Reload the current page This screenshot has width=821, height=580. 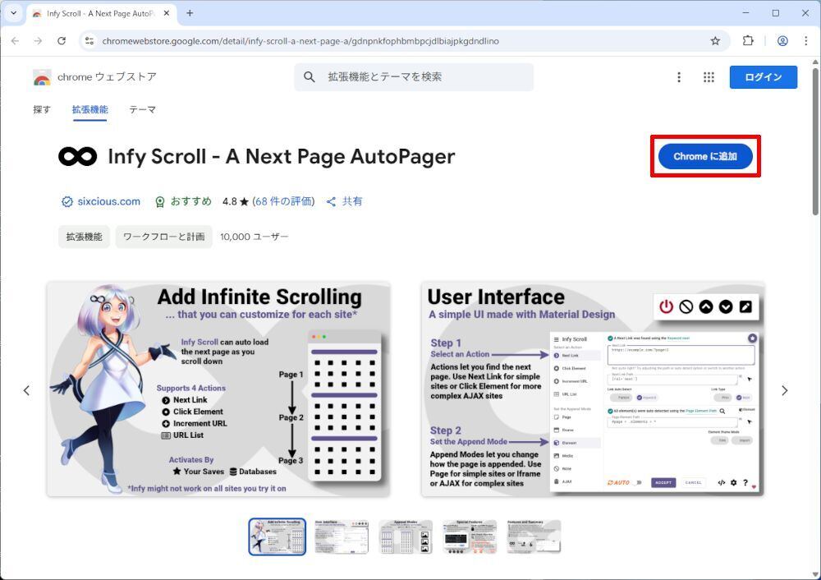[x=62, y=41]
